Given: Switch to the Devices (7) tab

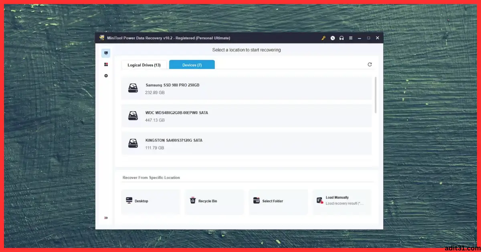Looking at the screenshot, I should (x=192, y=65).
